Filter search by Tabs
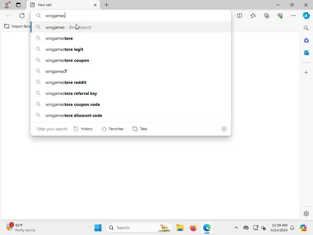313x235 pixels. pos(140,129)
